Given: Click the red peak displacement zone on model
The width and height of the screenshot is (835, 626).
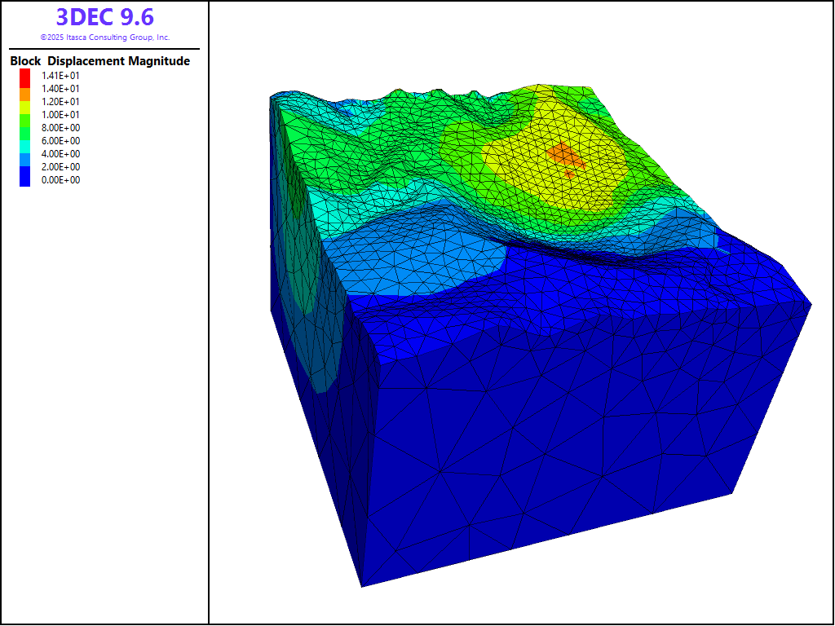Looking at the screenshot, I should pyautogui.click(x=563, y=155).
